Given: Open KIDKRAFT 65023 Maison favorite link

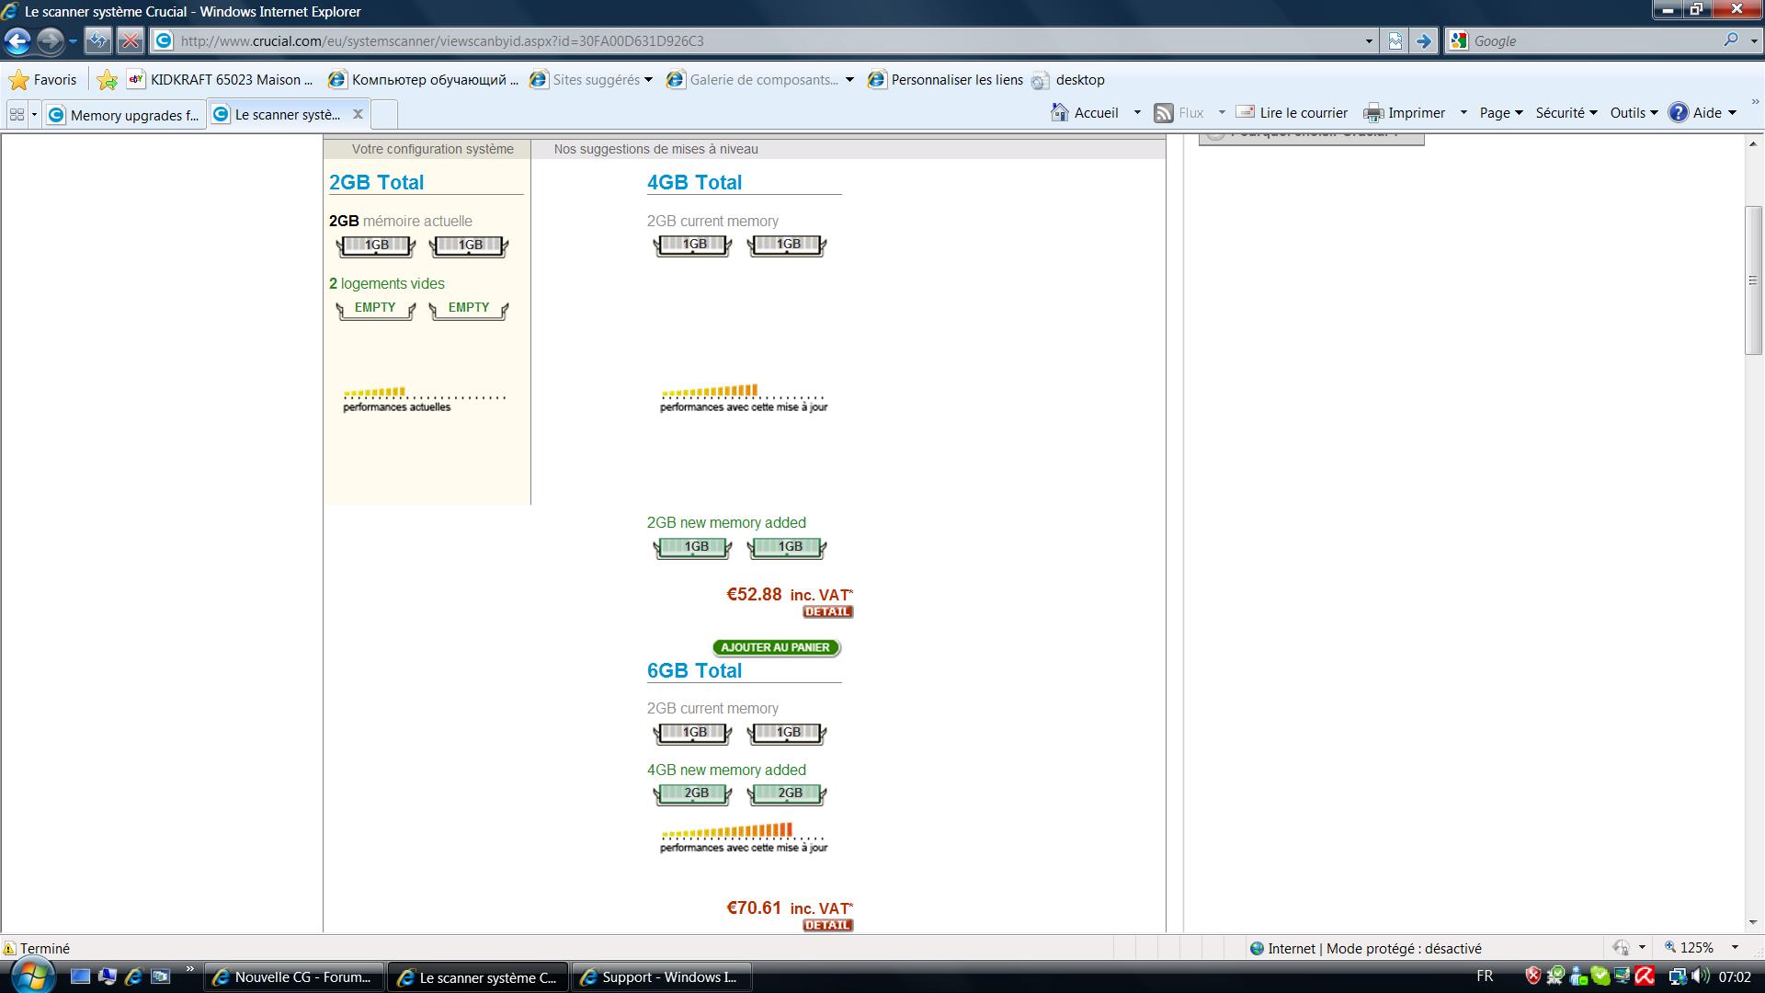Looking at the screenshot, I should pos(221,80).
